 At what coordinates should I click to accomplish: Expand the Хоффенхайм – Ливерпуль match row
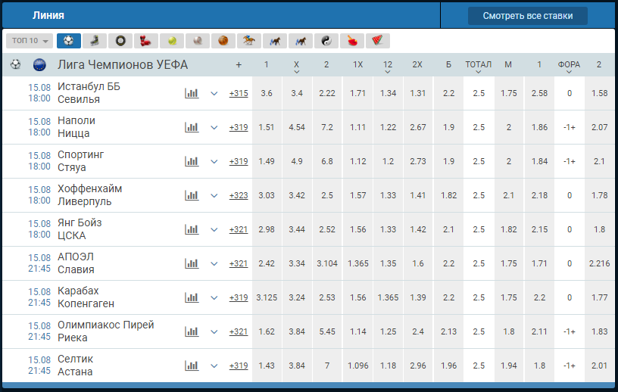point(214,196)
